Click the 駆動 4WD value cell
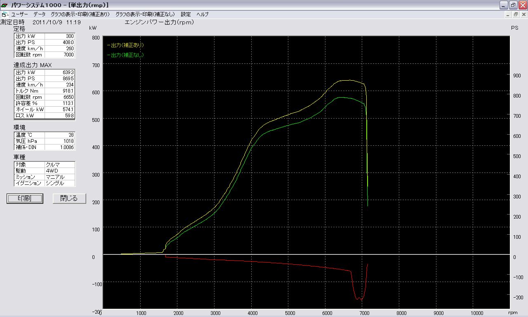 (60, 171)
